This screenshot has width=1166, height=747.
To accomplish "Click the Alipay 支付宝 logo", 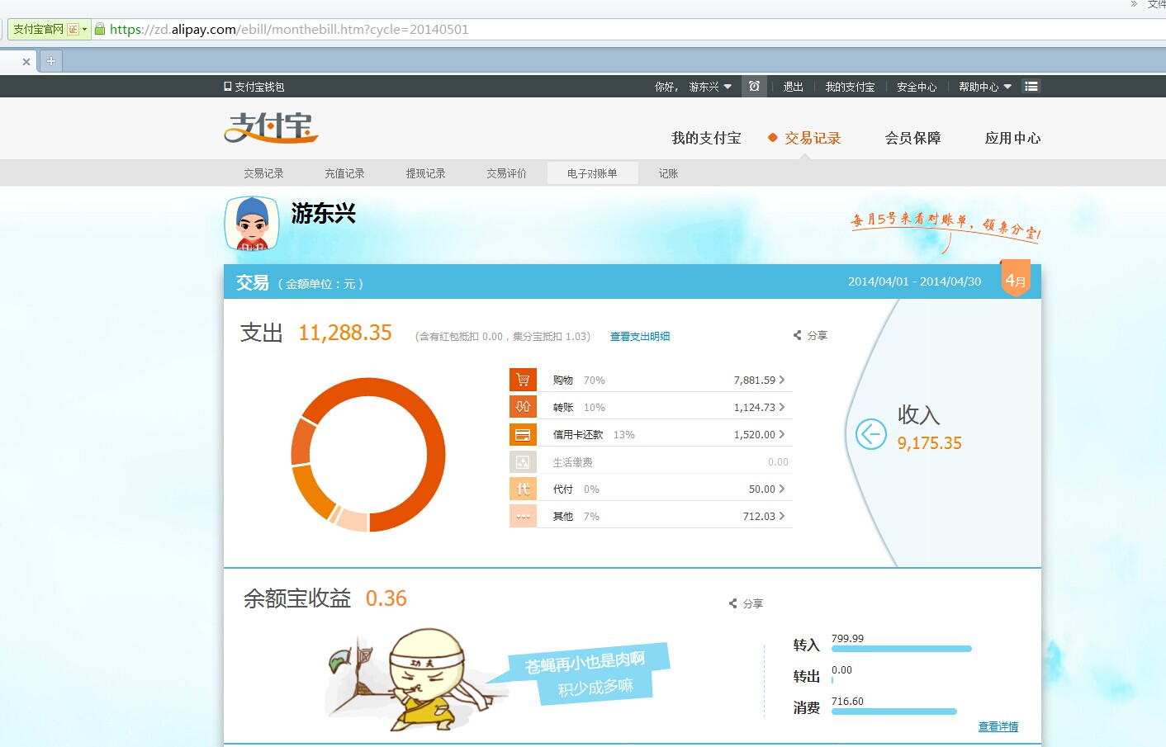I will [x=271, y=128].
